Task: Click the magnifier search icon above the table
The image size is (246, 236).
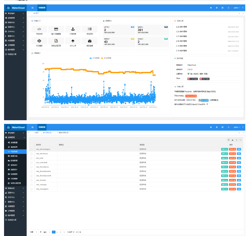Action: (x=240, y=140)
